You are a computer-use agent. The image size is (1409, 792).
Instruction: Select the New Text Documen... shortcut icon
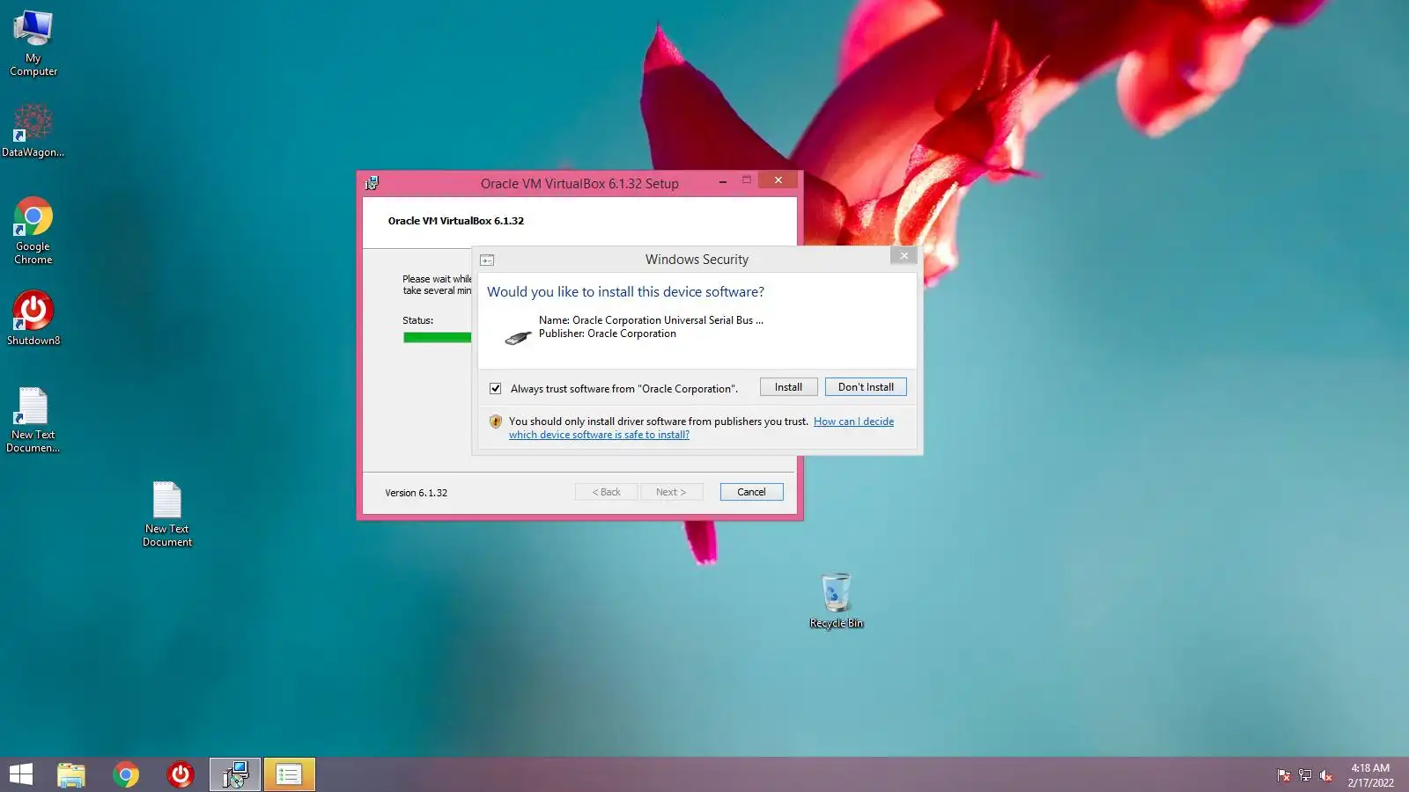pos(33,421)
